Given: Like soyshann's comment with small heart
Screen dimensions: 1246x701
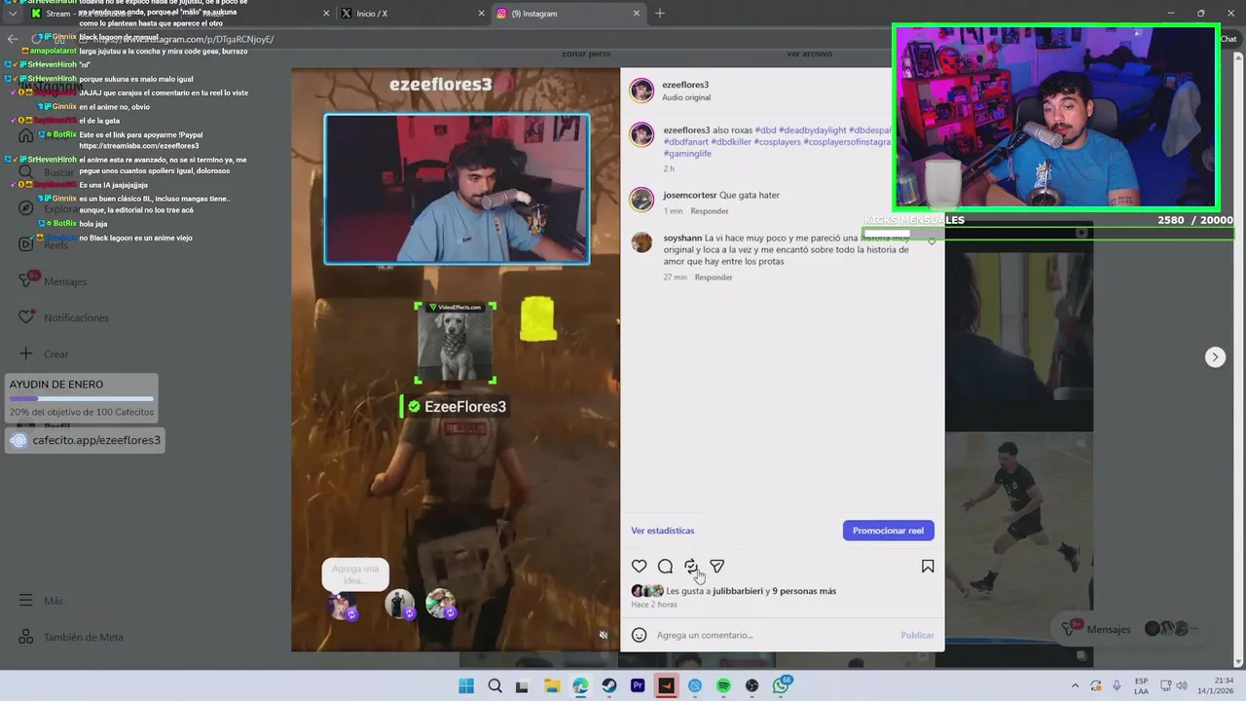Looking at the screenshot, I should point(932,241).
